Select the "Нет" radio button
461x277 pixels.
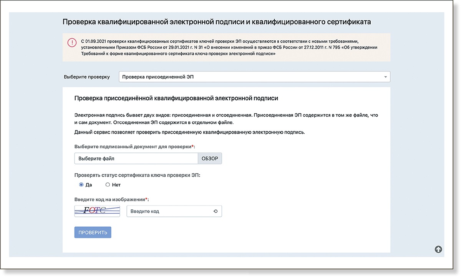[x=108, y=185]
